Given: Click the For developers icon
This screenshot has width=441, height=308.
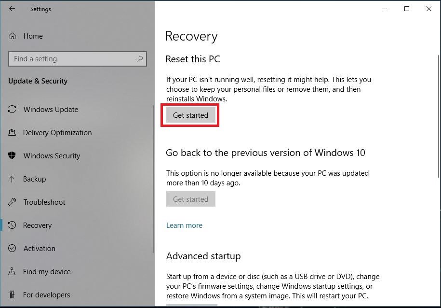Looking at the screenshot, I should [13, 295].
